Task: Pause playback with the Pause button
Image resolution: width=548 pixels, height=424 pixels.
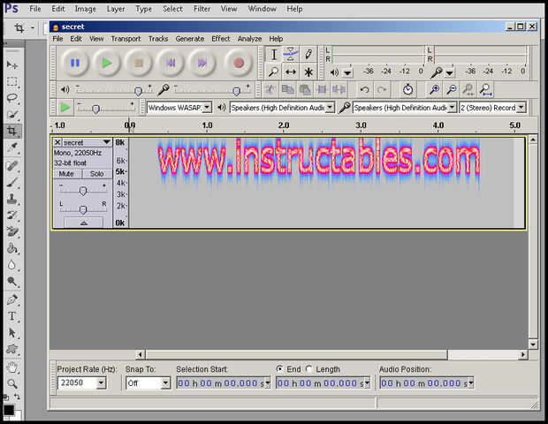Action: tap(75, 64)
